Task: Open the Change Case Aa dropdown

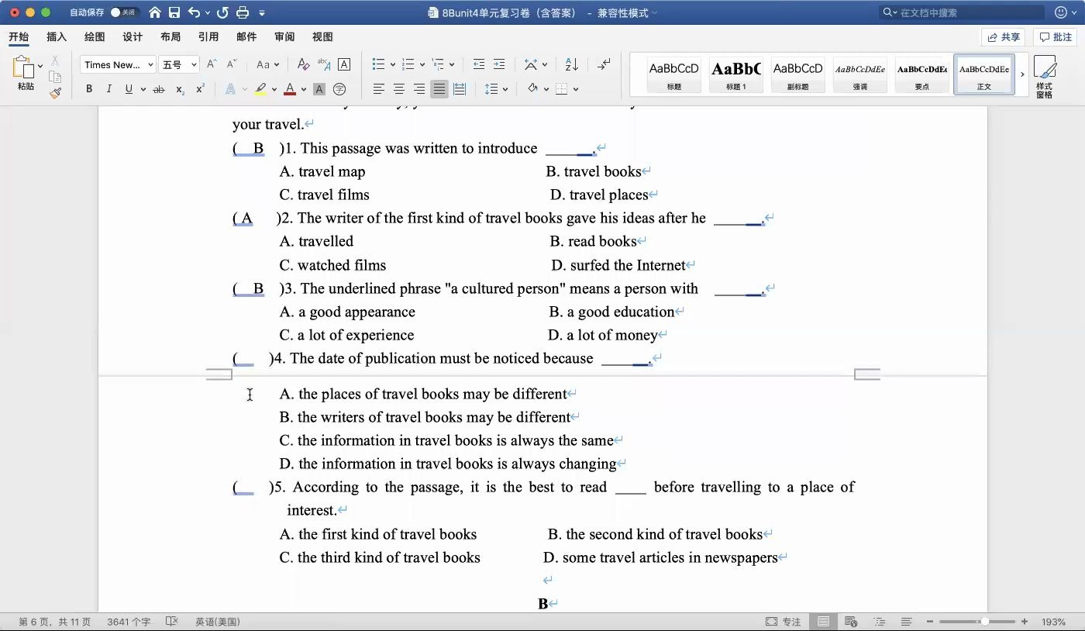Action: point(267,64)
